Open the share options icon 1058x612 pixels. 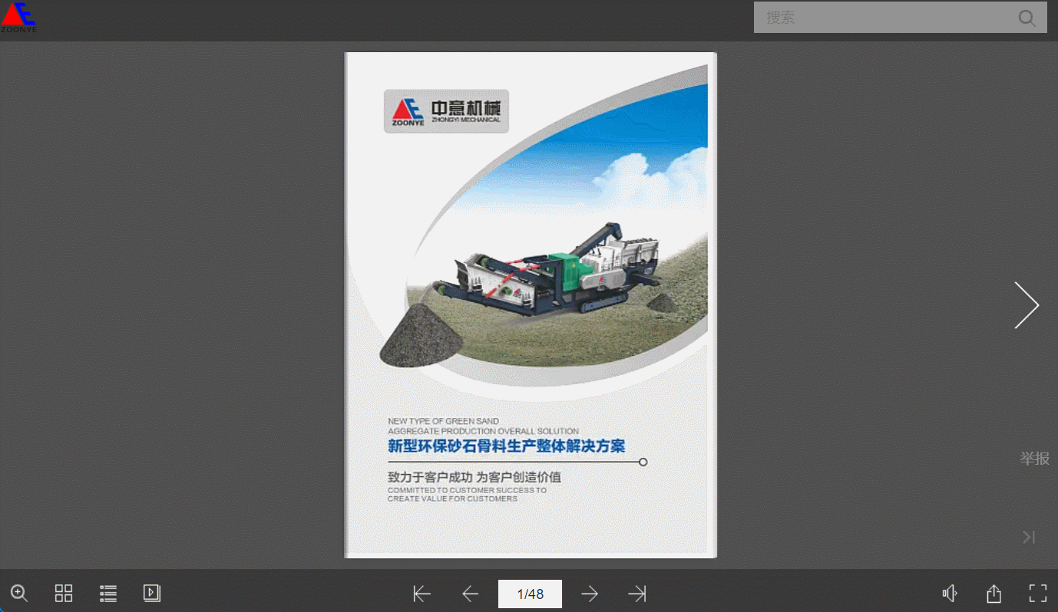(994, 594)
